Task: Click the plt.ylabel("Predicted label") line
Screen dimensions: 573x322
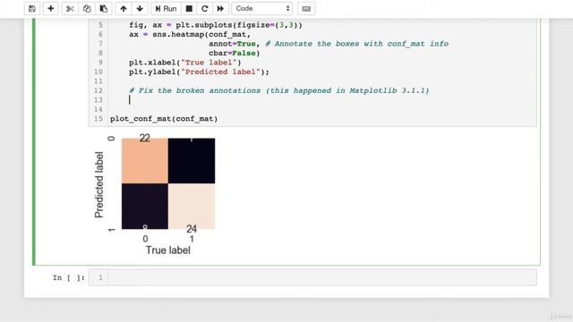Action: point(199,72)
